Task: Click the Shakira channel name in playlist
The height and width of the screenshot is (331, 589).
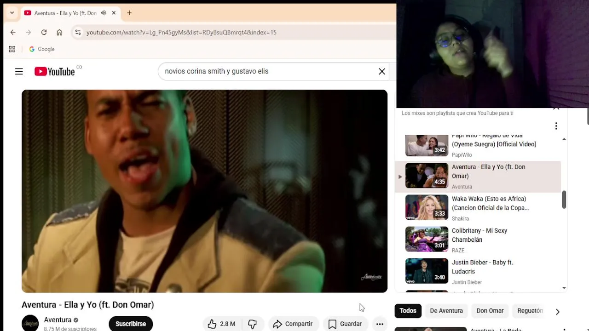Action: (460, 219)
